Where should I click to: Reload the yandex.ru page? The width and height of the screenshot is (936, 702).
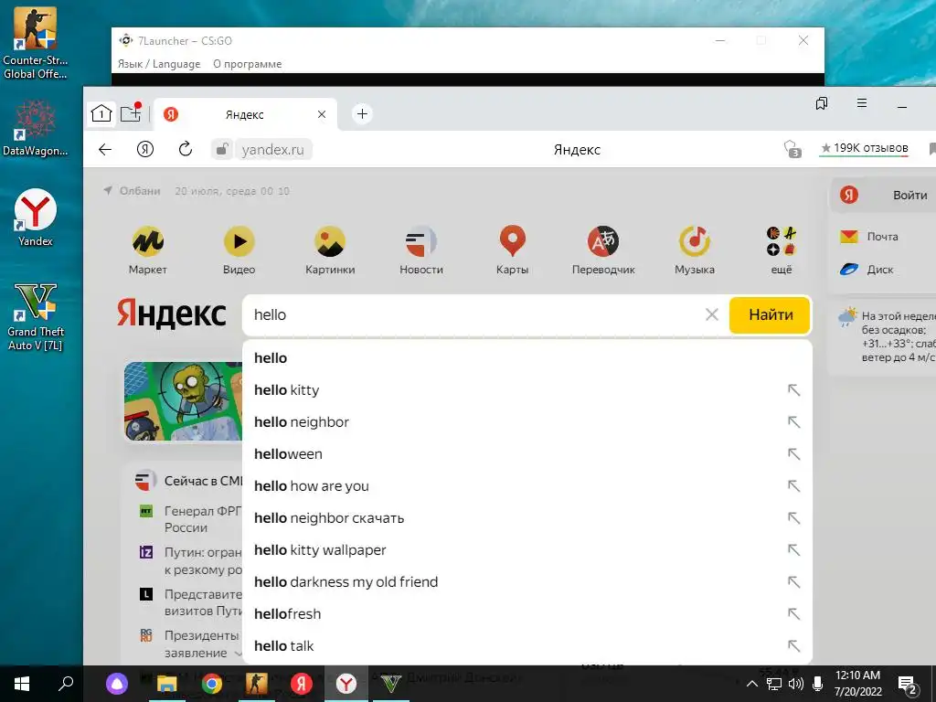(x=186, y=149)
